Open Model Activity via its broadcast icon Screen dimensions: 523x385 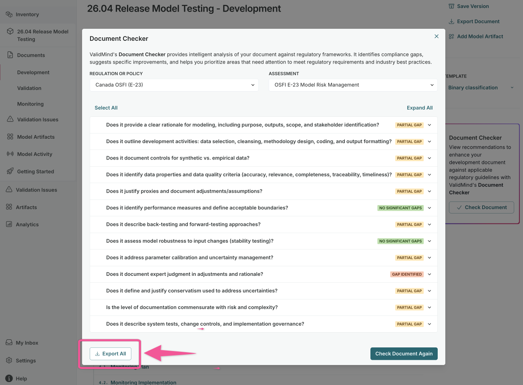click(10, 154)
